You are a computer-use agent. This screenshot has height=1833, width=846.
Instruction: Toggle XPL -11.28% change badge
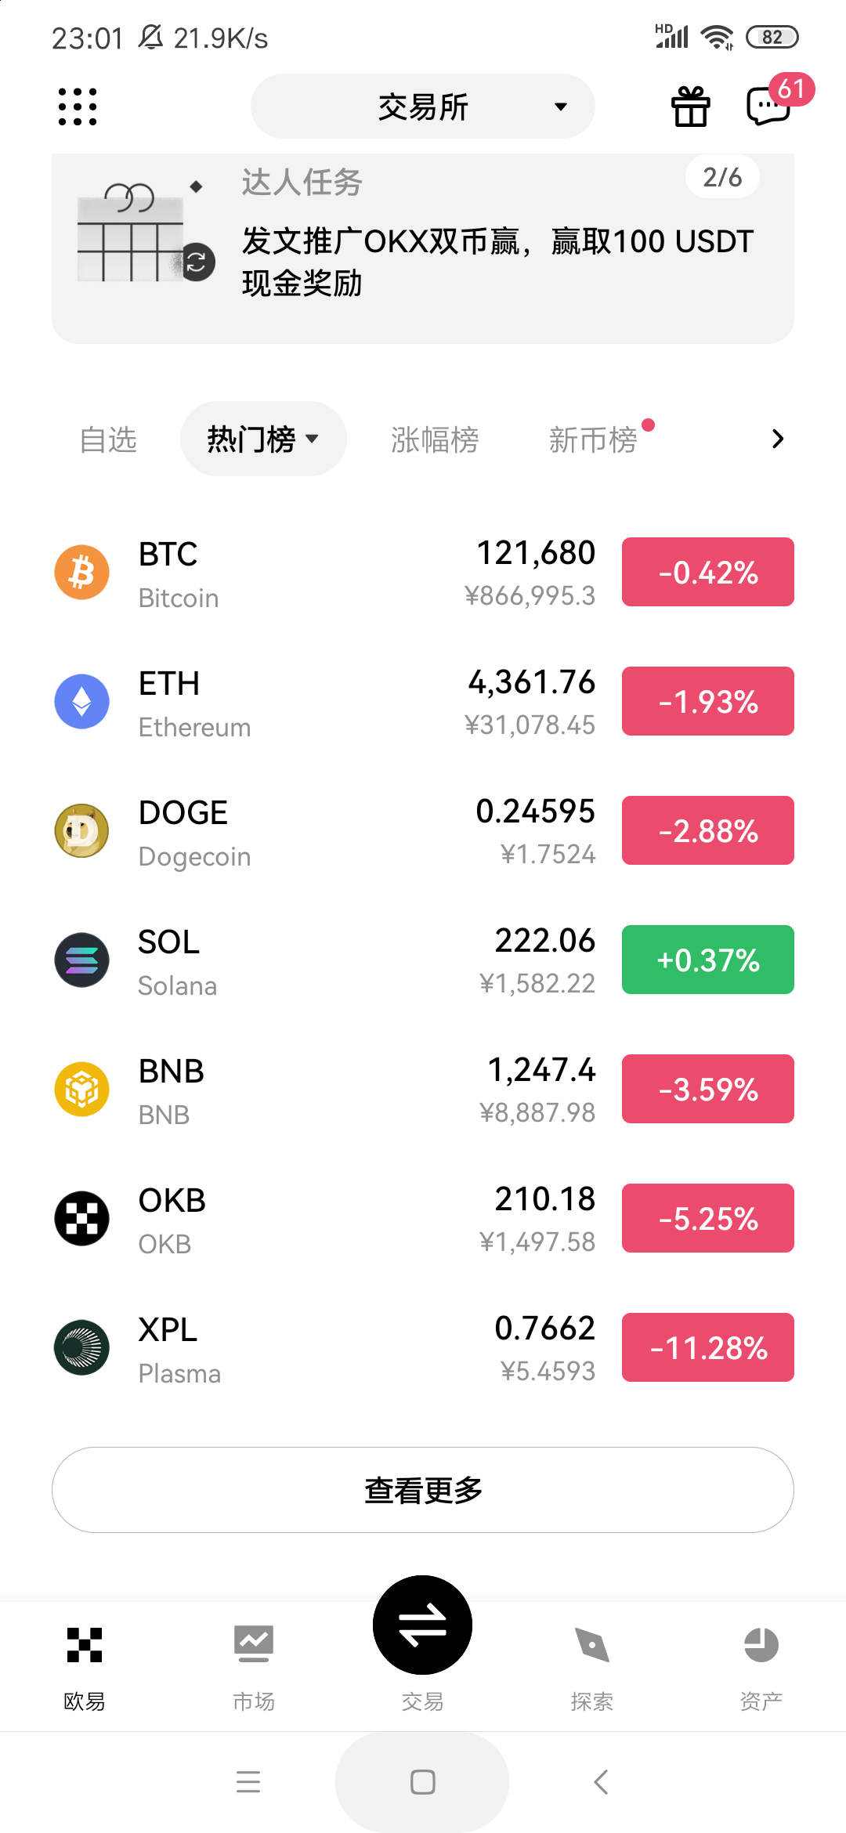[x=707, y=1347]
